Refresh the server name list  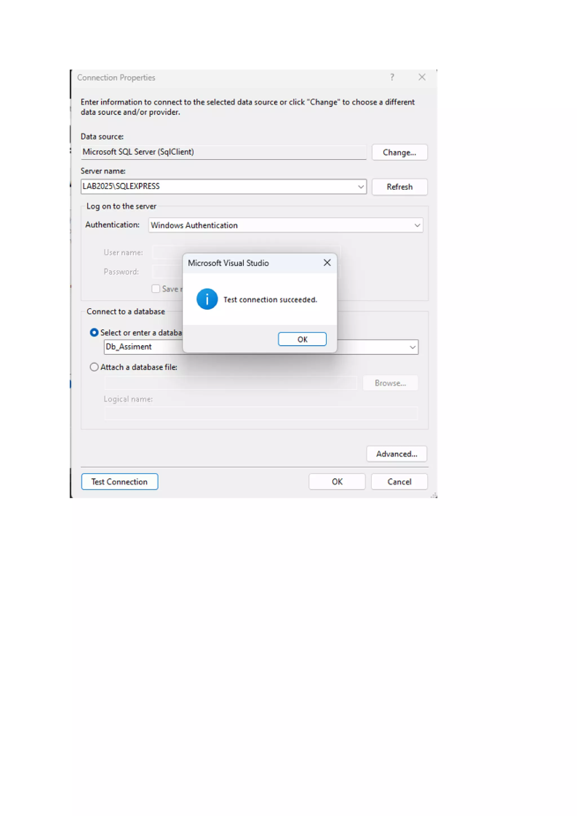click(399, 187)
